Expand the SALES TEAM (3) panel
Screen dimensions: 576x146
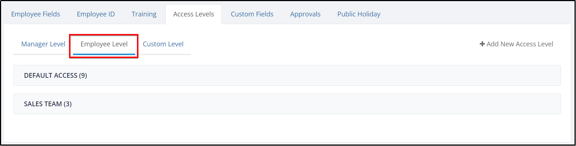(287, 104)
